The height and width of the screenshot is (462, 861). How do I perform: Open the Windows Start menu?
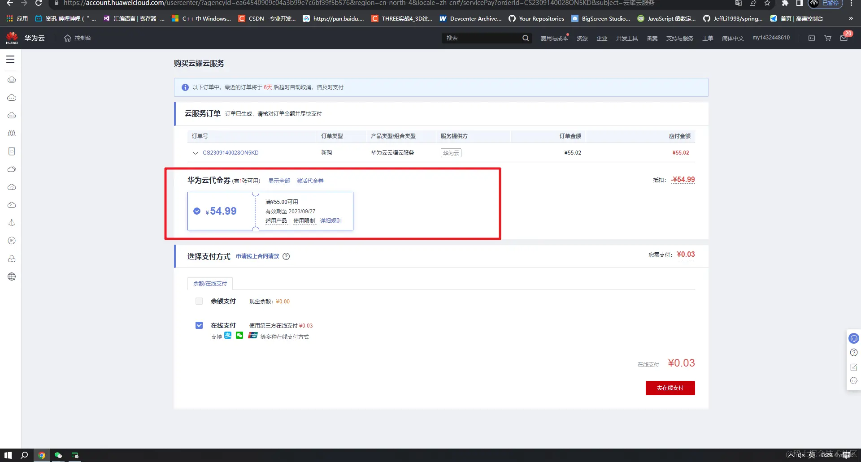click(8, 455)
